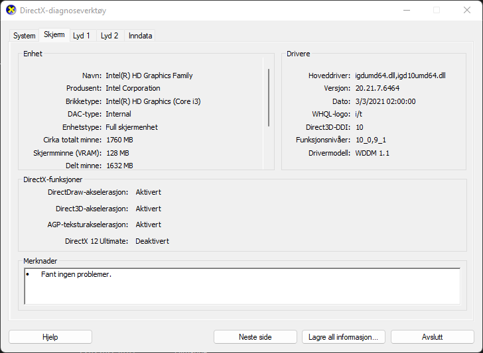Click the 'WHQL-logo:' label
The width and height of the screenshot is (483, 353).
[331, 114]
